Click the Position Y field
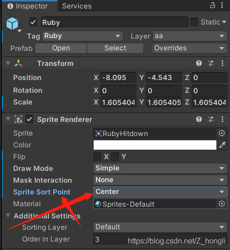Screen dimensions: 230x250 tap(164, 78)
